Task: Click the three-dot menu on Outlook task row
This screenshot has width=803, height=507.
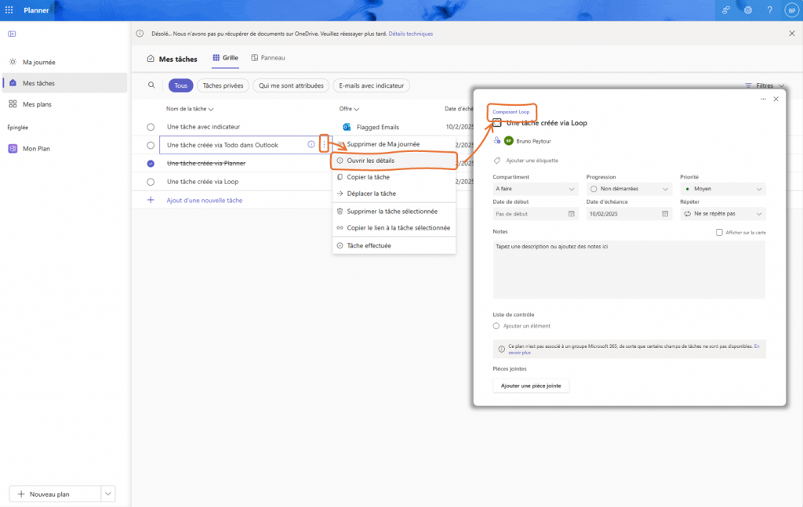Action: pyautogui.click(x=324, y=145)
